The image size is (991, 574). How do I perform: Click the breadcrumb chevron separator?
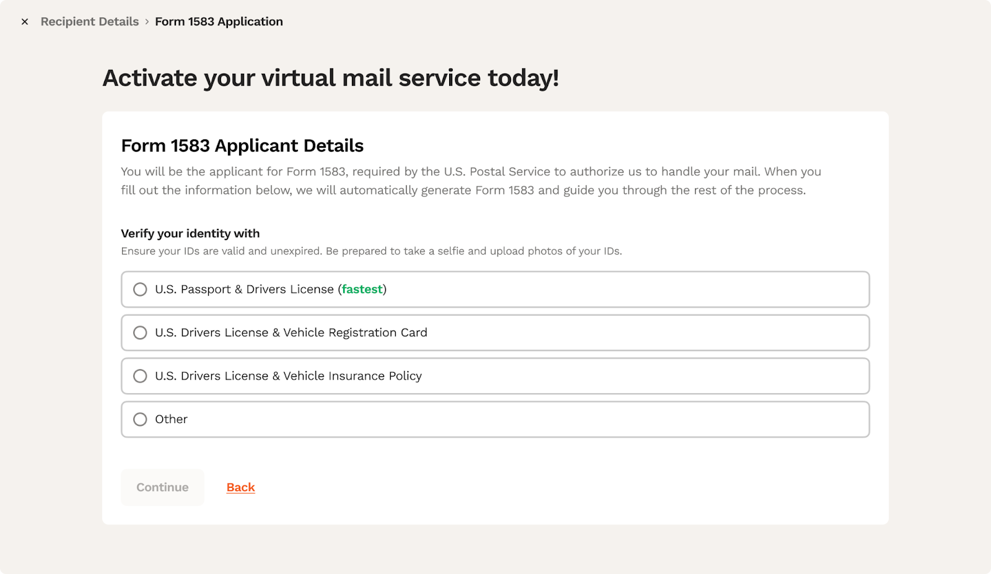pos(147,22)
